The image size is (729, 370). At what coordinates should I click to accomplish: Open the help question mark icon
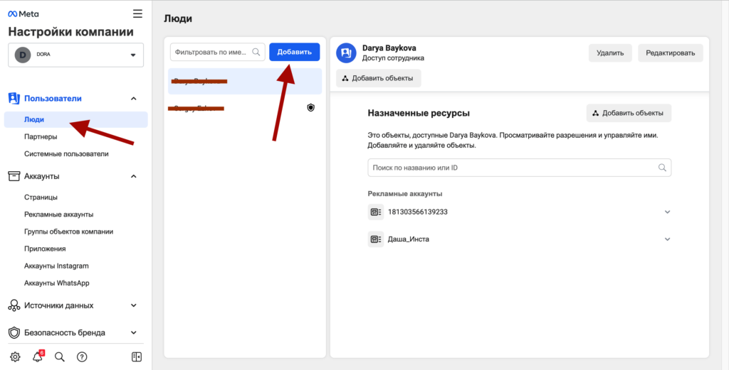[x=82, y=357]
